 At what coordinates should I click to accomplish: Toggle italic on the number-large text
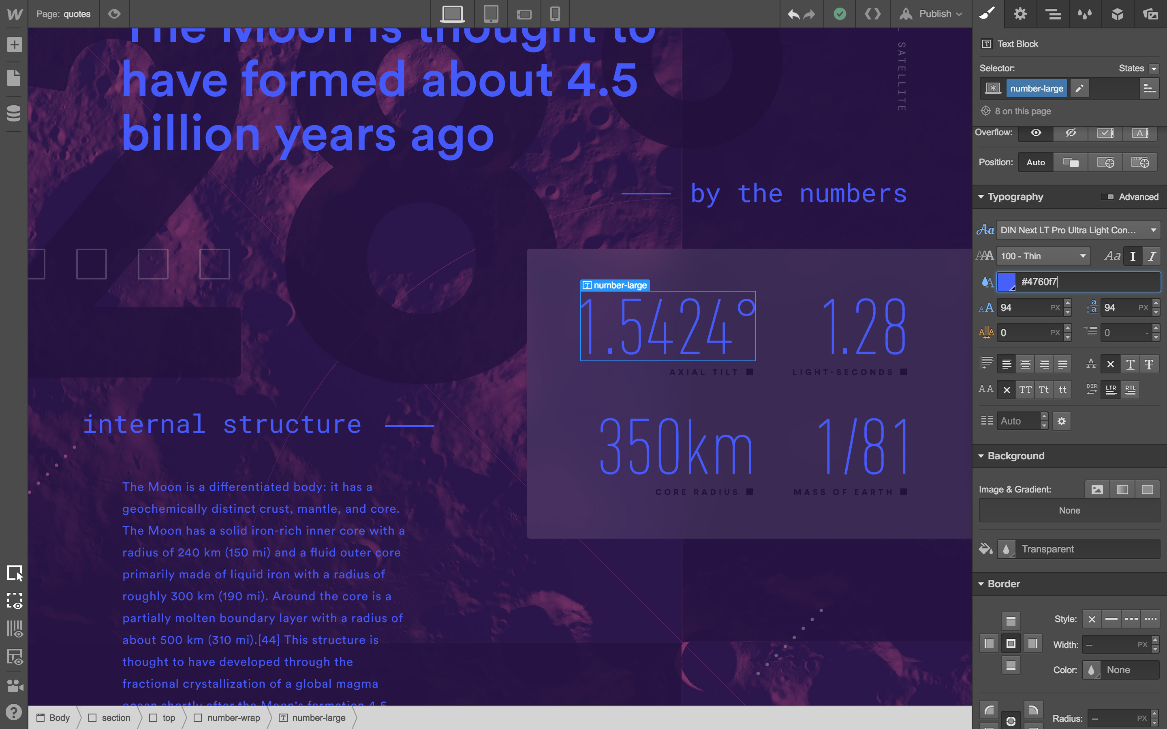click(x=1152, y=256)
